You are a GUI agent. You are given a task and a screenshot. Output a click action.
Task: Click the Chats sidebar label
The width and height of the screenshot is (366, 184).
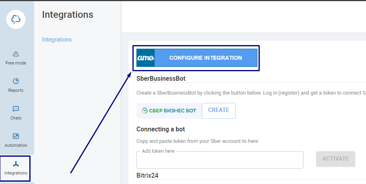15,118
